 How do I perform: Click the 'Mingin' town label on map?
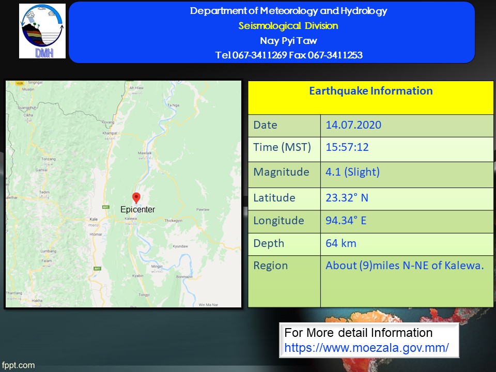click(x=157, y=267)
